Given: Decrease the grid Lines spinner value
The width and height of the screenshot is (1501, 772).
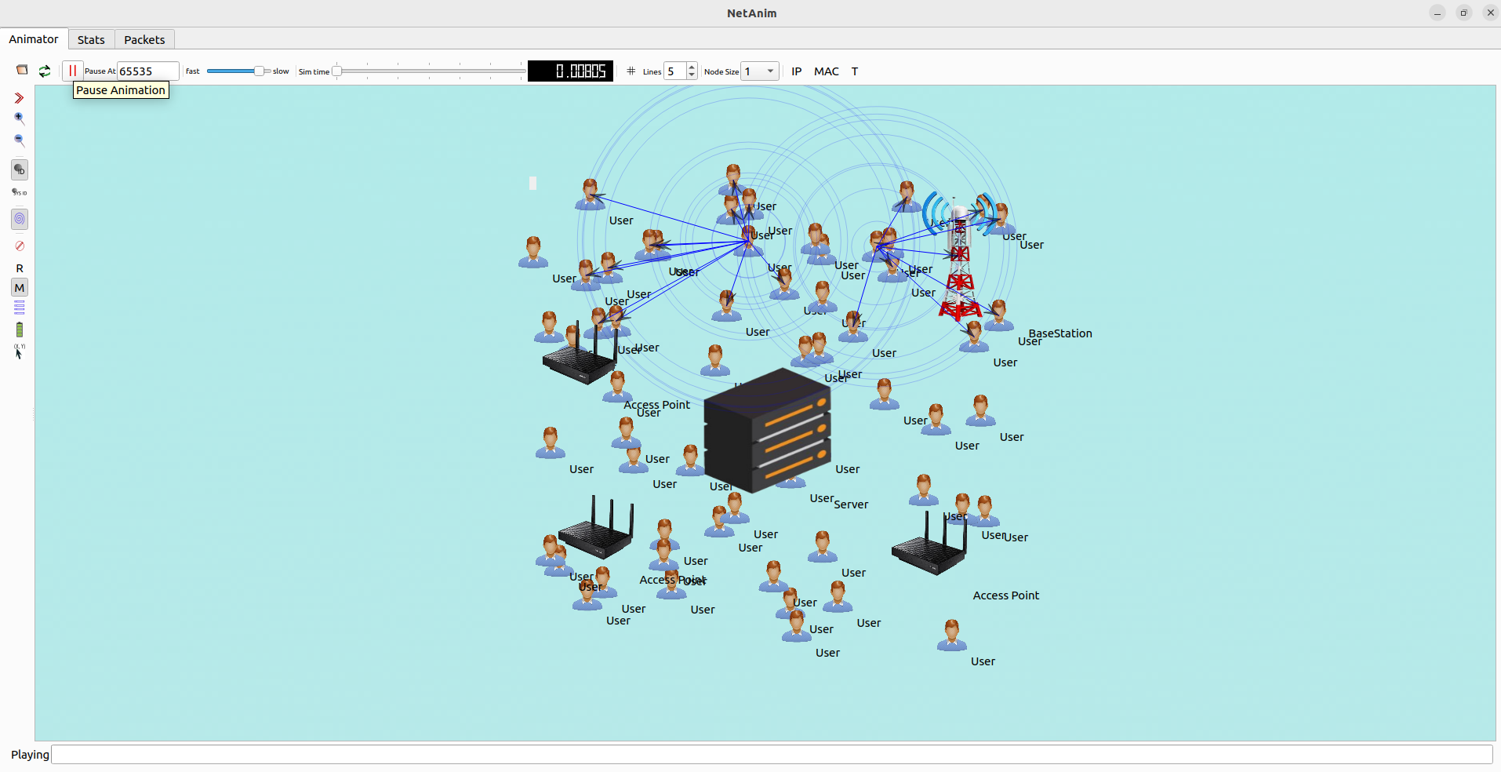Looking at the screenshot, I should (692, 75).
